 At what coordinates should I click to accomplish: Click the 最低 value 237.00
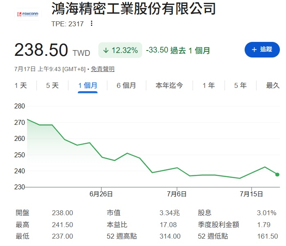[x=62, y=236]
